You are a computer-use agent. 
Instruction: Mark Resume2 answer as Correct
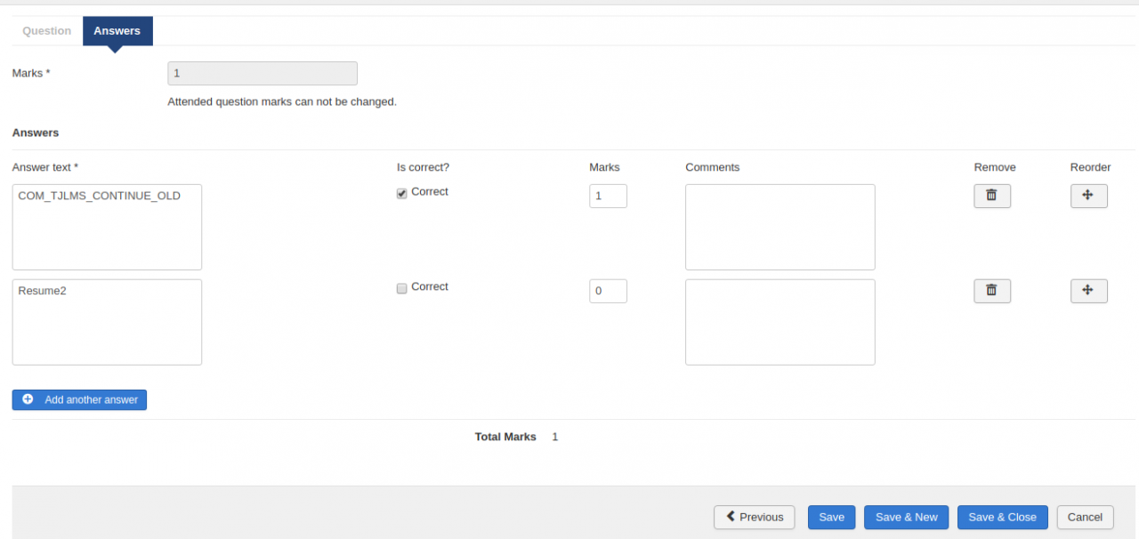pos(402,288)
